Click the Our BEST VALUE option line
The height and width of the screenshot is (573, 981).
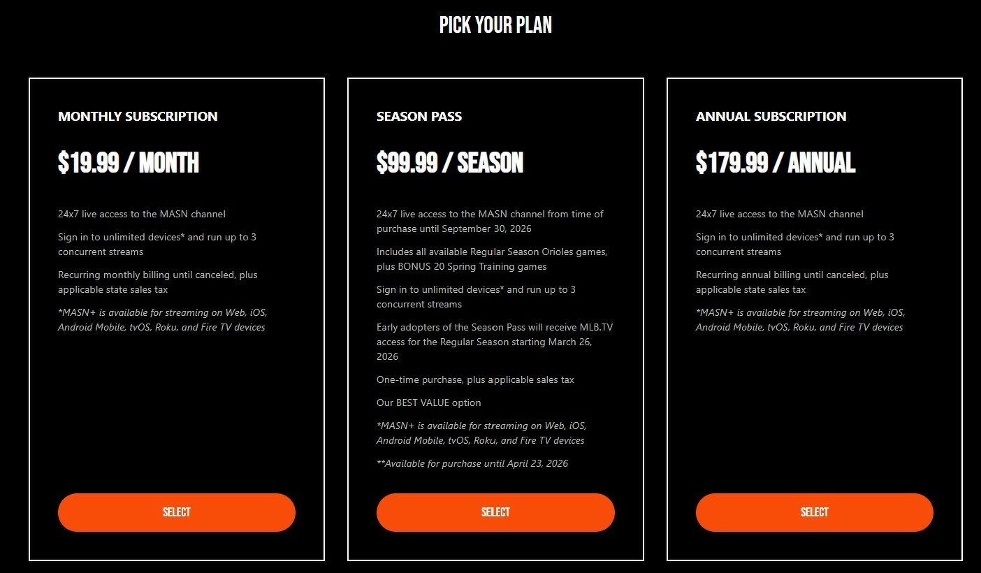click(428, 402)
